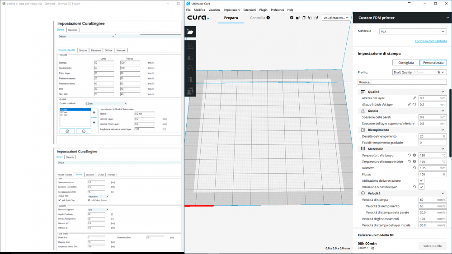
Task: Click the move-up arrow in Qualità list
Action: tap(94, 113)
